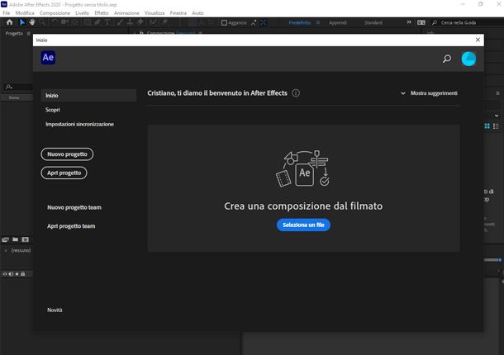This screenshot has height=355, width=504.
Task: Click the Cerca nella Guida search field
Action: pos(469,22)
